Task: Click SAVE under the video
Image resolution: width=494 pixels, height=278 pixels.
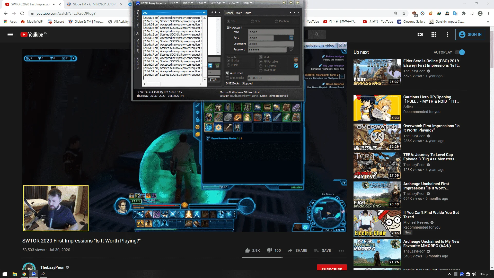Action: (x=322, y=250)
